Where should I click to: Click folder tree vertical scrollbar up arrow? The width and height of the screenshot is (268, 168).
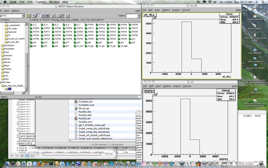coord(26,24)
